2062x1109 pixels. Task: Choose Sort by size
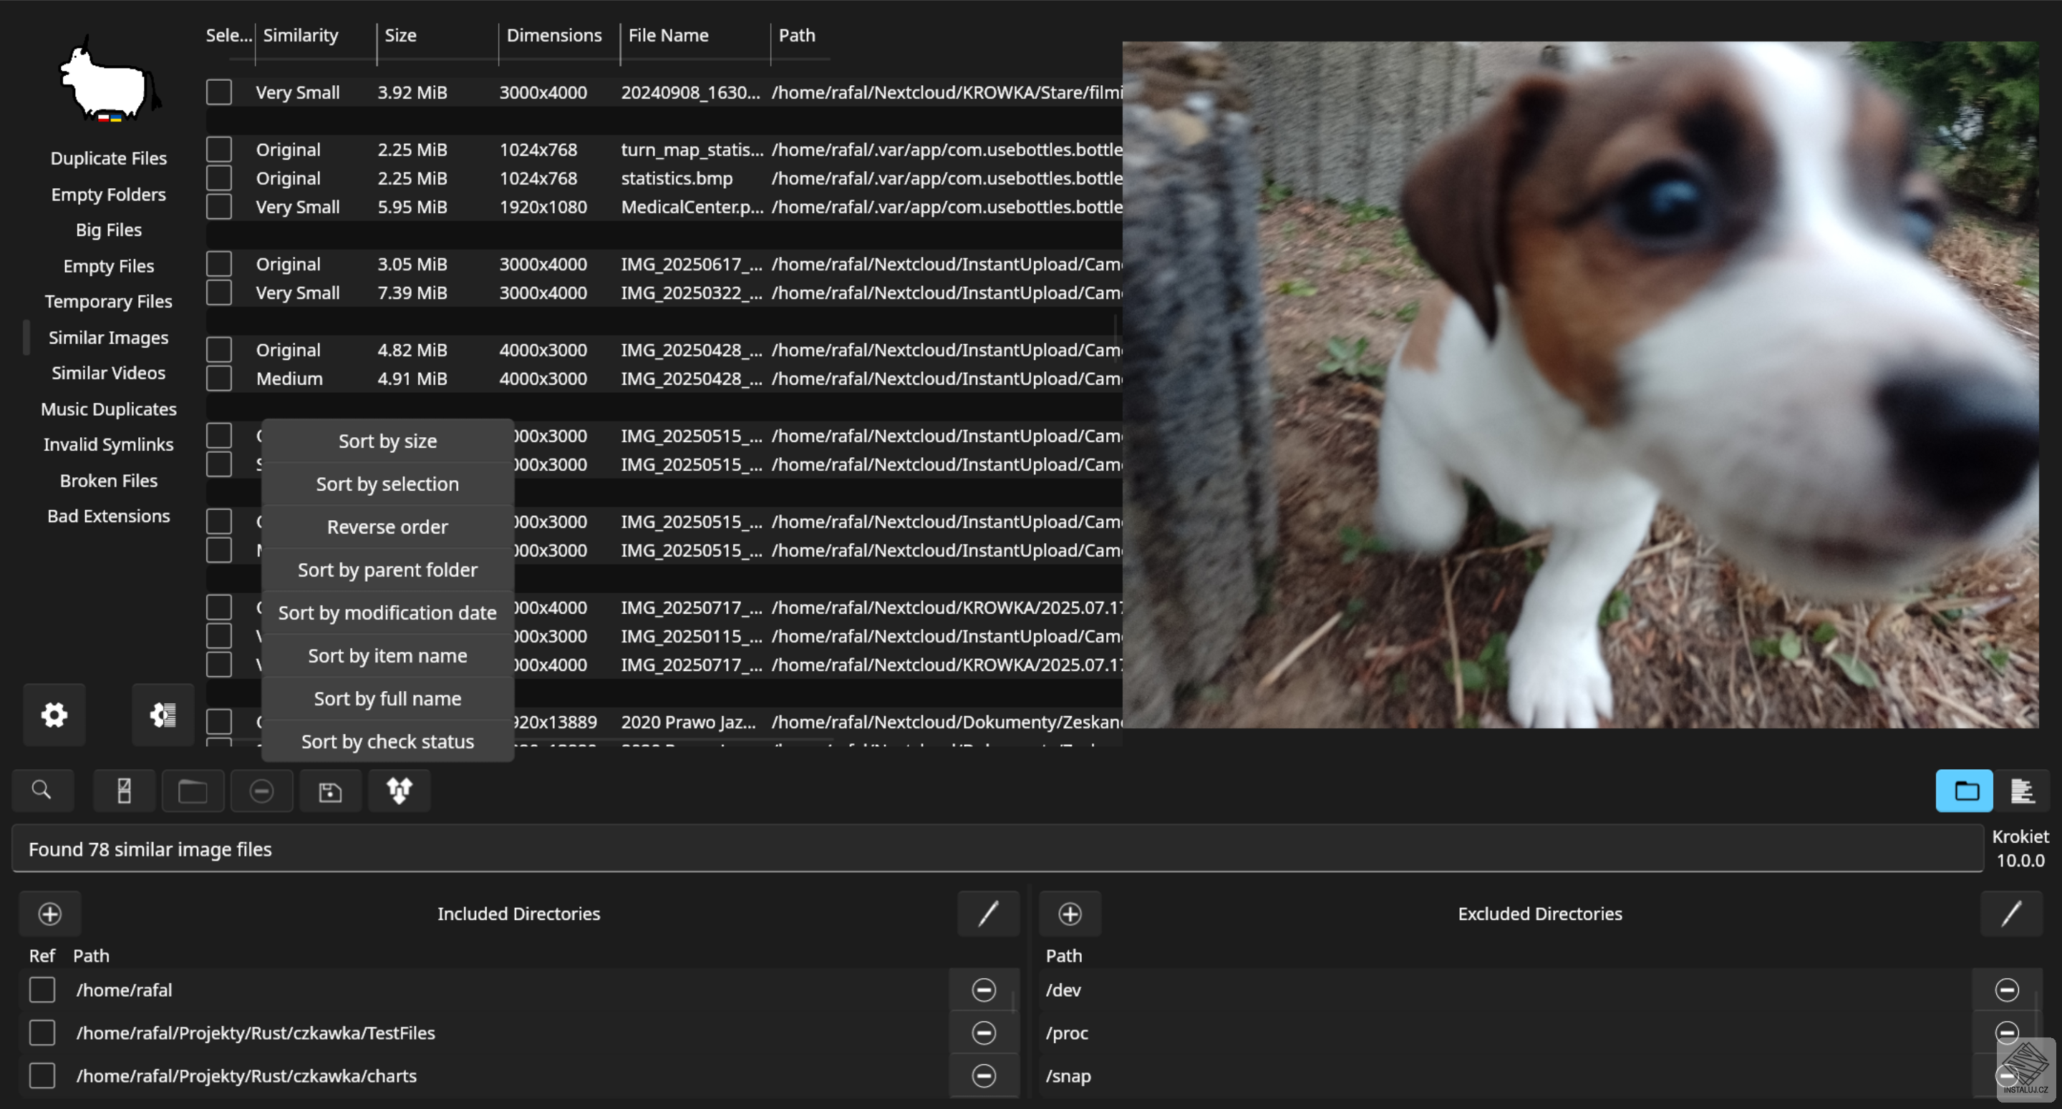coord(387,441)
